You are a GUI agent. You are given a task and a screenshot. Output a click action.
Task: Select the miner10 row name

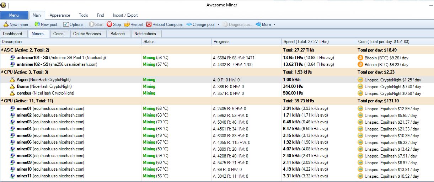24,169
